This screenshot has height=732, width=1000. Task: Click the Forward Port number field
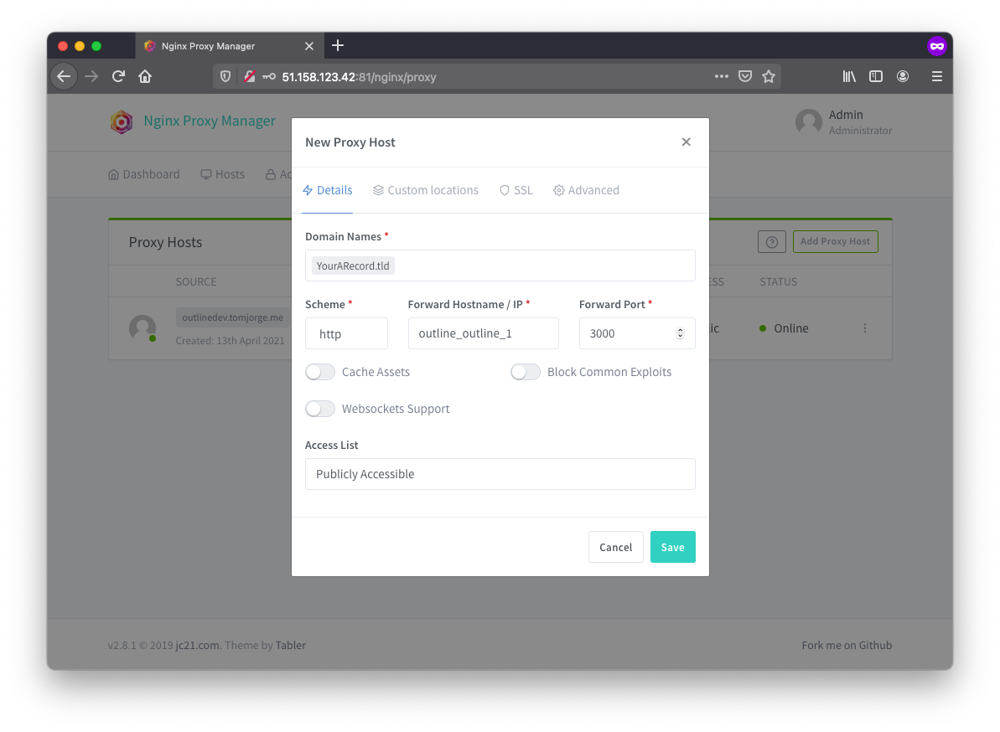point(637,333)
